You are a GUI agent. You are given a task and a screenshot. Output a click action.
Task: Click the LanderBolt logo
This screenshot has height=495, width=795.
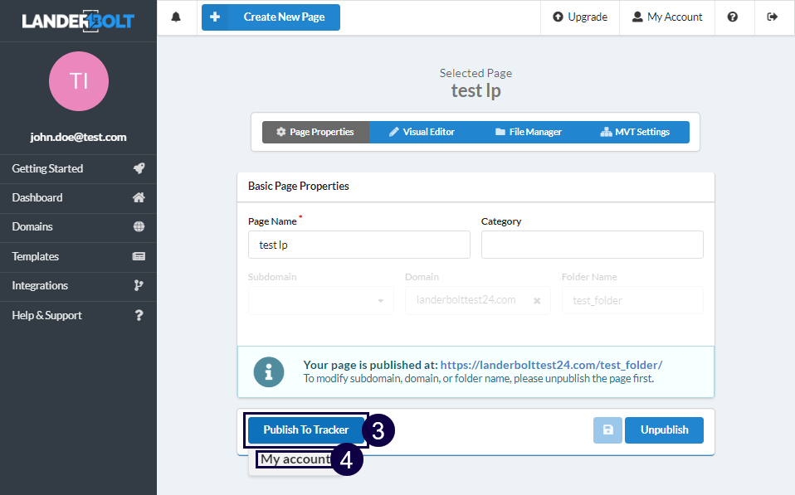coord(77,20)
